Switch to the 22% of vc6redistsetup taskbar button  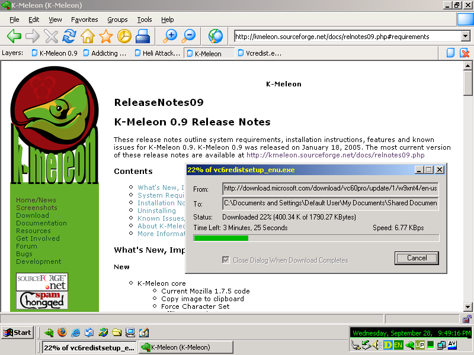point(89,347)
